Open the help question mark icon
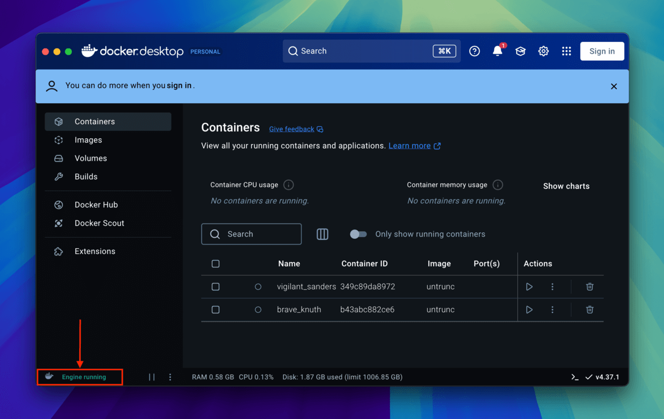Image resolution: width=664 pixels, height=419 pixels. 474,51
